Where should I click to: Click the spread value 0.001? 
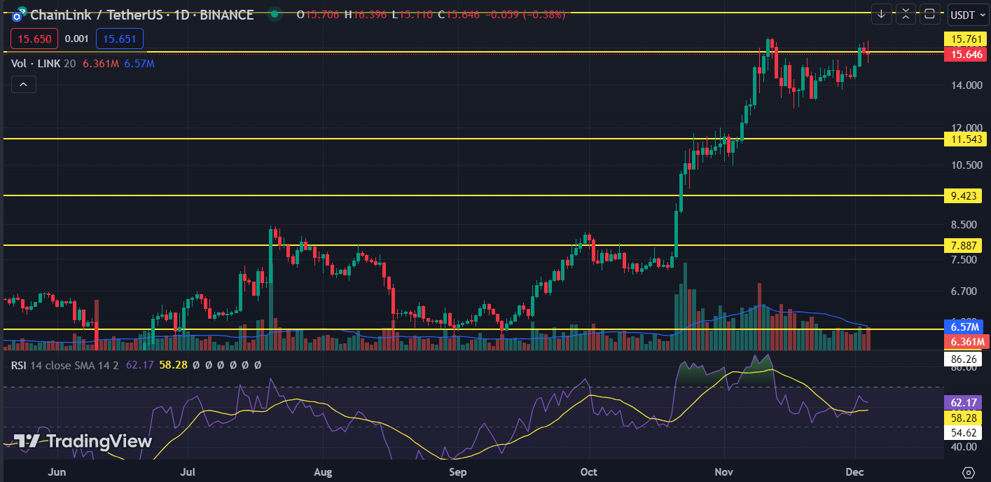(x=76, y=39)
